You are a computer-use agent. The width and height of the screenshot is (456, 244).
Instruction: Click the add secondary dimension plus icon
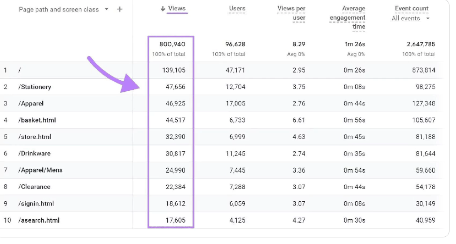tap(120, 9)
